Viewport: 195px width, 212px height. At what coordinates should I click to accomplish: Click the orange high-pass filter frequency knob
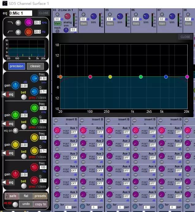click(x=29, y=32)
